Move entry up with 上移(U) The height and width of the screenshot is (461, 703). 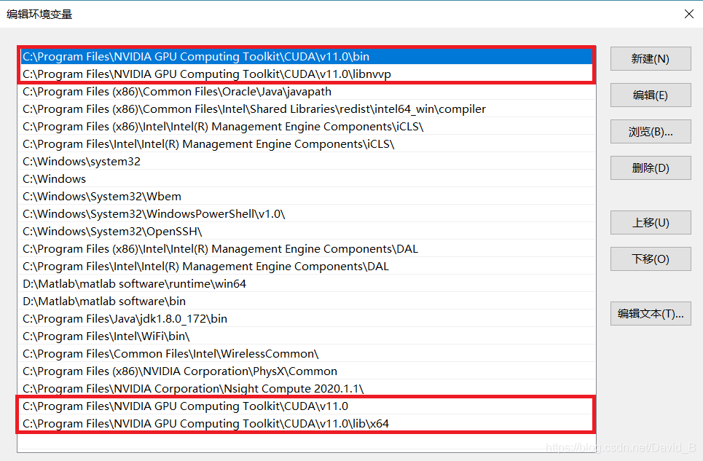click(x=651, y=222)
